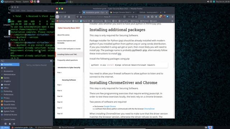Click the volume icon in the system tray
This screenshot has width=230, height=129.
[x=208, y=1]
